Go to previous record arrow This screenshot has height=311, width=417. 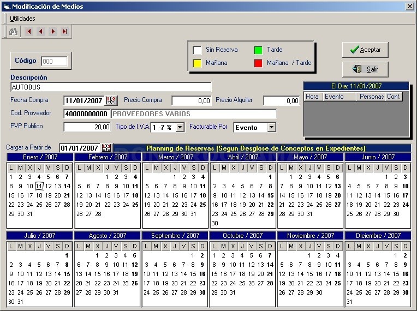pyautogui.click(x=41, y=31)
